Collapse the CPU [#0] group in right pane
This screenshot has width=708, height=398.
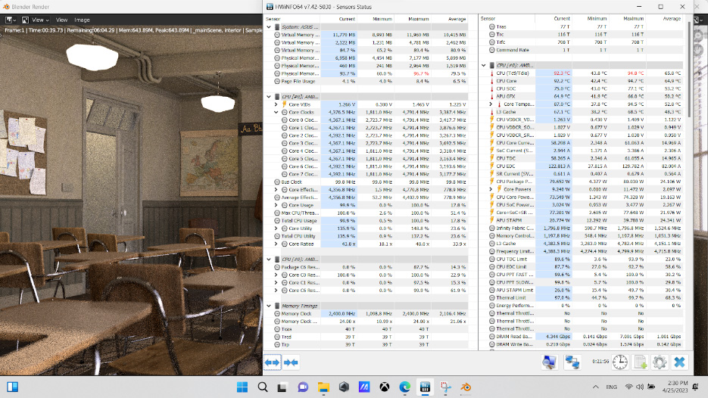[484, 65]
